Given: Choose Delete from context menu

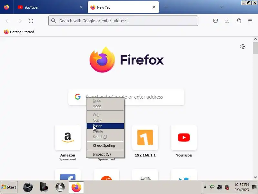Looking at the screenshot, I should (105, 131).
